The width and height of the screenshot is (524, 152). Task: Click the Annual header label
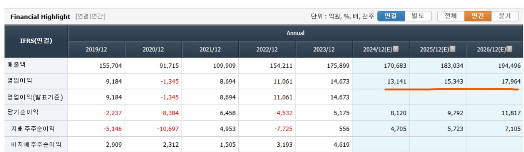pos(295,33)
